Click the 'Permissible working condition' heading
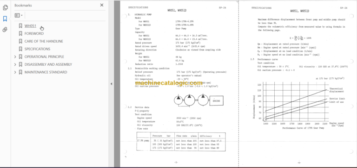This screenshot has width=357, height=168. coord(152,68)
